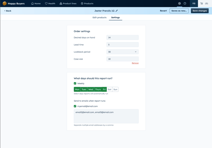Uncheck the myemail@email.com checkbox

(x=75, y=106)
